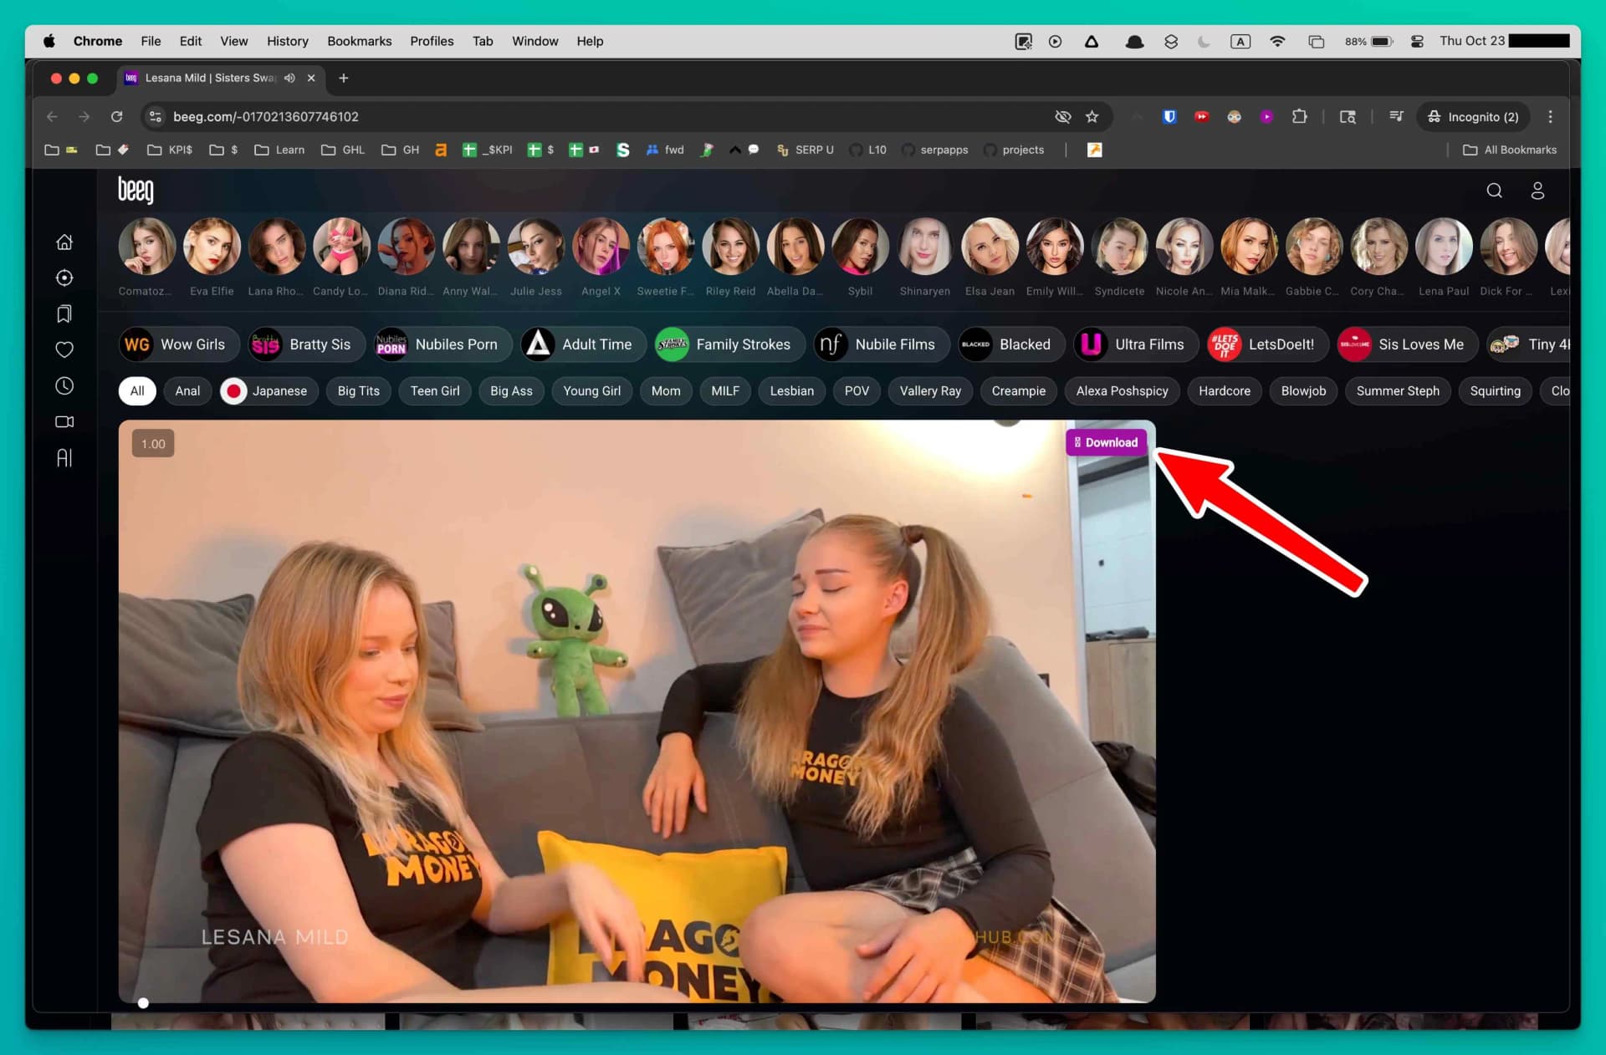
Task: Click the user profile icon top right
Action: 1537,191
